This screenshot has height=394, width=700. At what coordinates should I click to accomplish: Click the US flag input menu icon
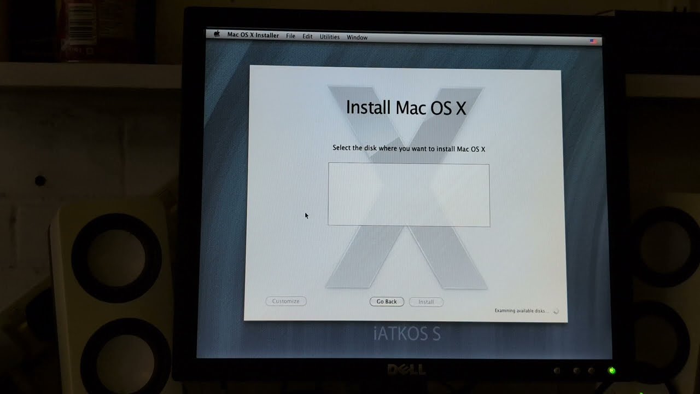pyautogui.click(x=593, y=41)
